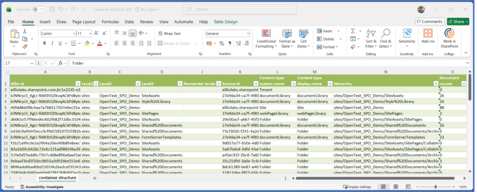
Task: Align text left in cell
Action: click(x=116, y=43)
